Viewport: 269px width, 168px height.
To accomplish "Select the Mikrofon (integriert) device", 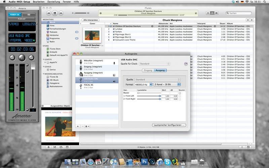I will tap(97, 62).
